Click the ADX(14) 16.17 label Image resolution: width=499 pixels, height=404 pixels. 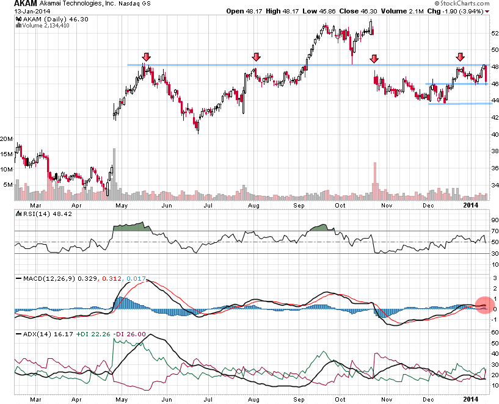(48, 334)
